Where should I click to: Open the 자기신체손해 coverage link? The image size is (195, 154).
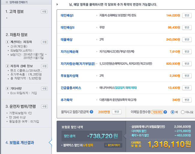point(70,52)
